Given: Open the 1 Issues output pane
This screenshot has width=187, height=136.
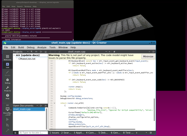Looking at the screenshot, I should (x=54, y=133).
